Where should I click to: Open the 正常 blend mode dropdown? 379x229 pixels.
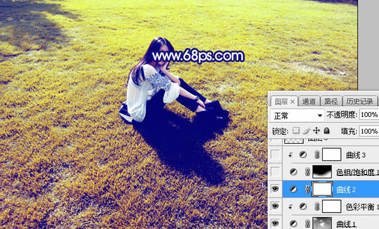click(x=297, y=115)
